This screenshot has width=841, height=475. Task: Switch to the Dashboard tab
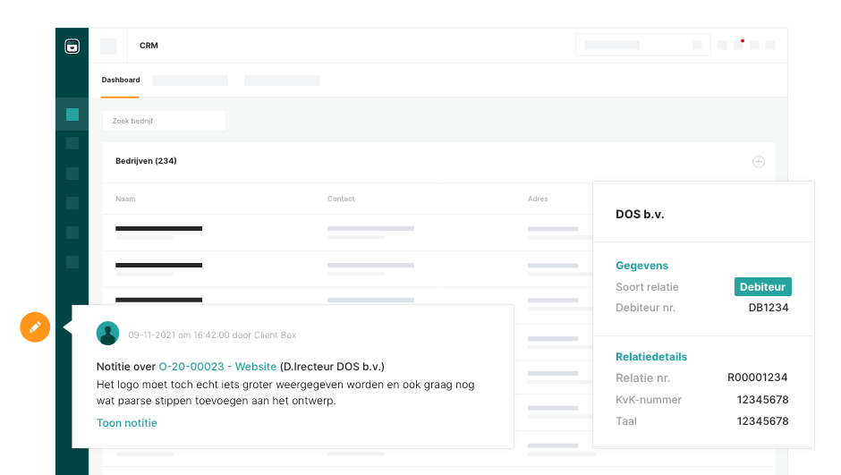(x=121, y=81)
